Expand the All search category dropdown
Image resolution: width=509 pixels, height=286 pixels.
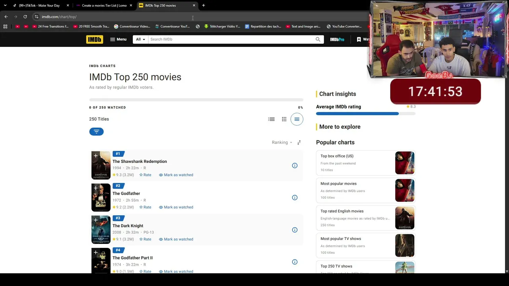pos(140,39)
